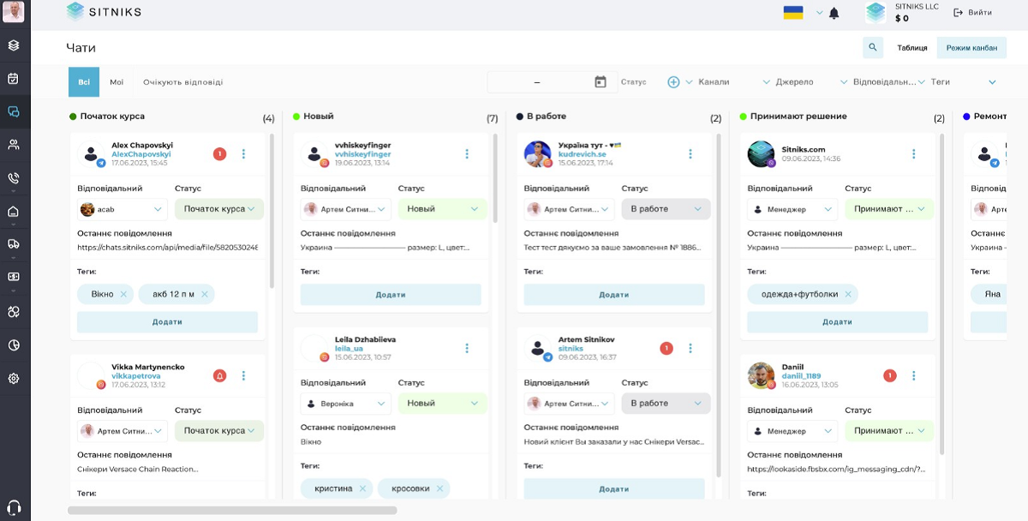Remove the акб 12 п м tag
Screen dimensions: 1028x521
tap(204, 294)
